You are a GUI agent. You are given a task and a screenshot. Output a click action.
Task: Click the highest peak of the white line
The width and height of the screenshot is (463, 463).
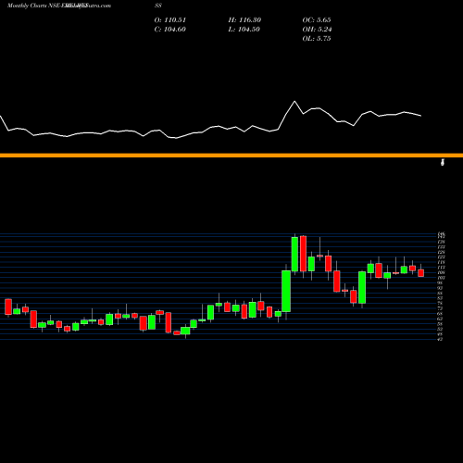(294, 101)
